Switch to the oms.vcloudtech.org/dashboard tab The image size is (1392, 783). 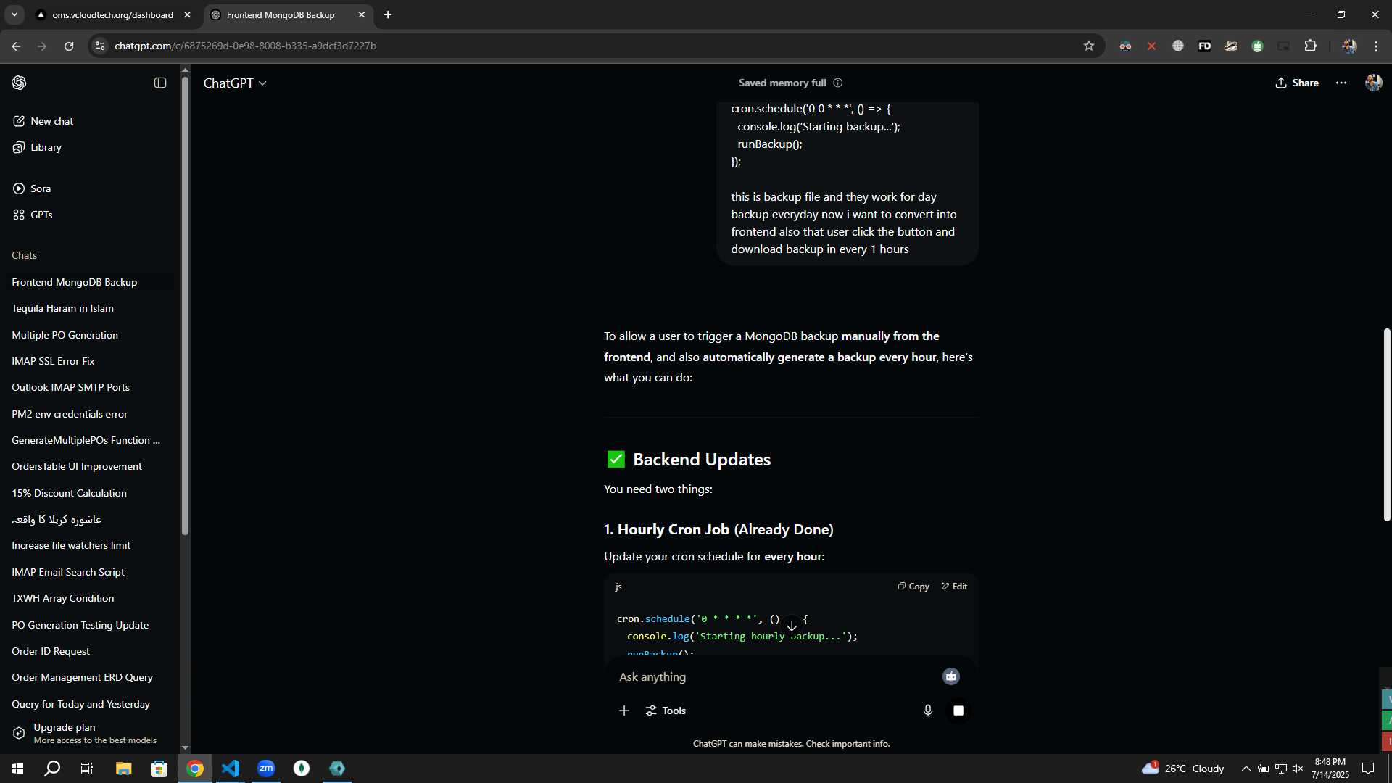[113, 14]
